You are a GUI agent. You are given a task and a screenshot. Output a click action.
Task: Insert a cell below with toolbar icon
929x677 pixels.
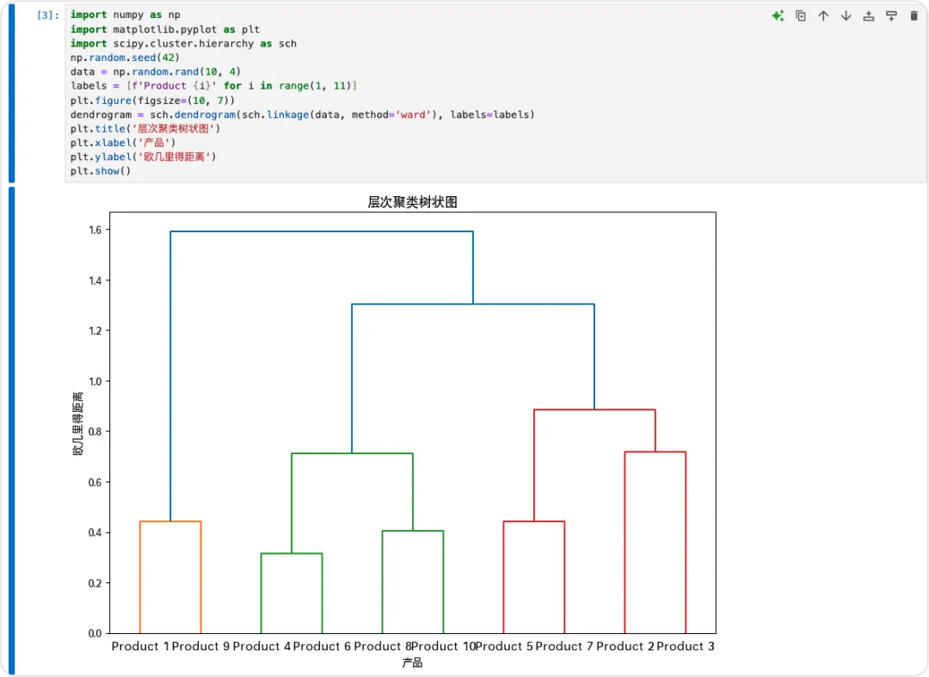coord(891,16)
